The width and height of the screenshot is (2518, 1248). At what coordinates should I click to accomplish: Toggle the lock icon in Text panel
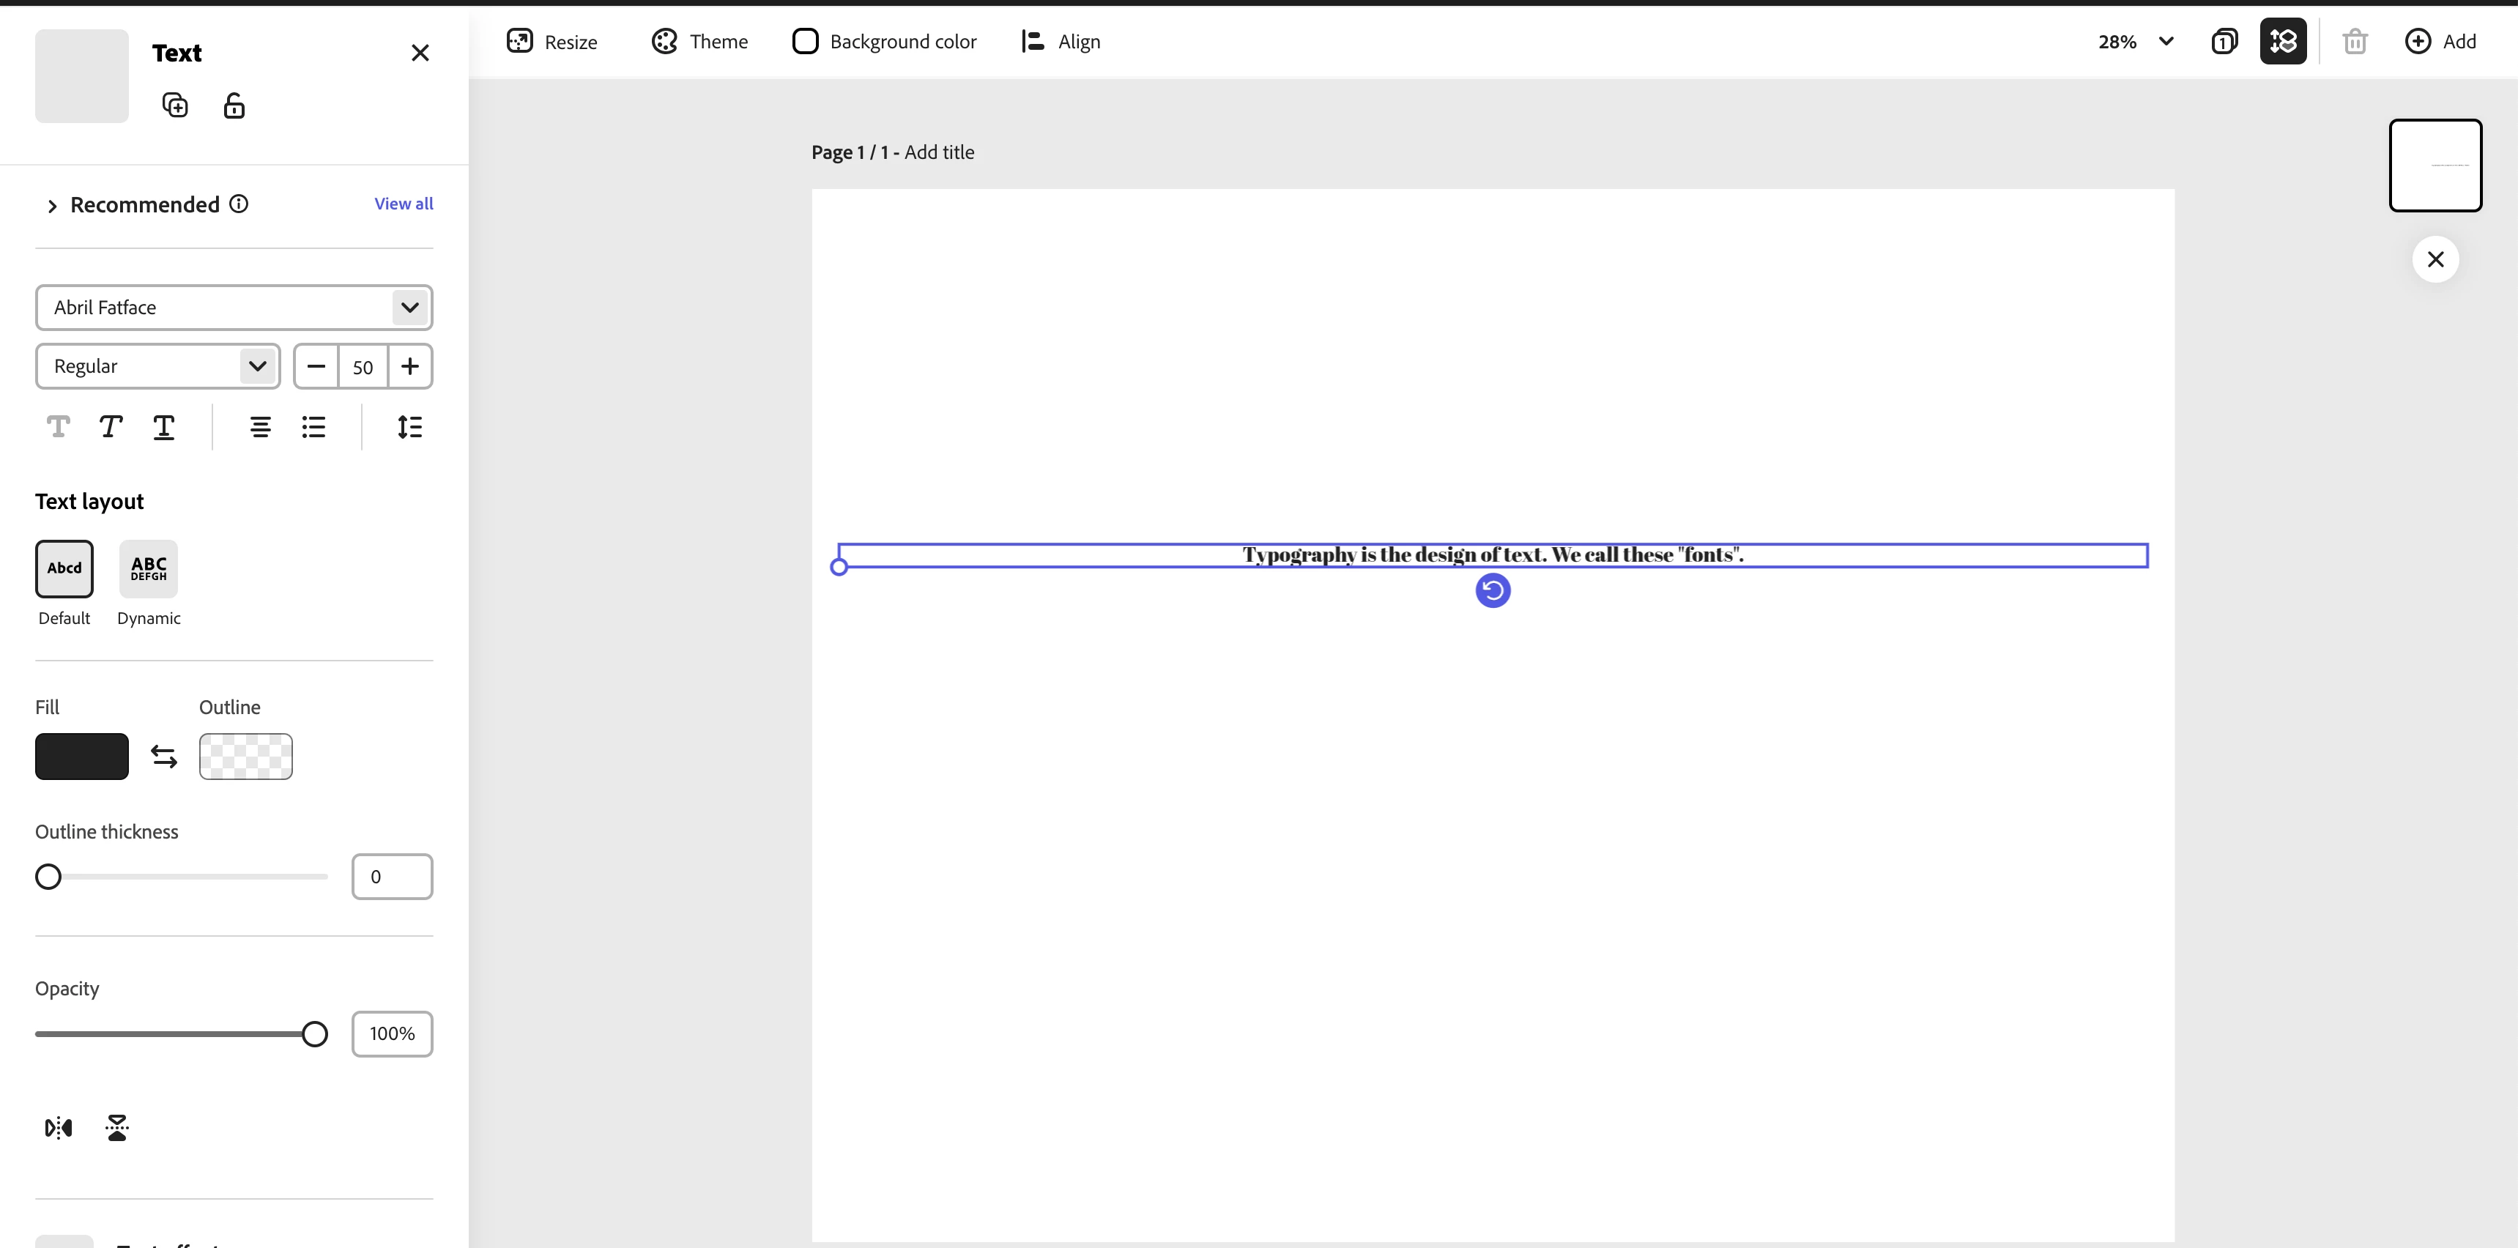coord(234,105)
